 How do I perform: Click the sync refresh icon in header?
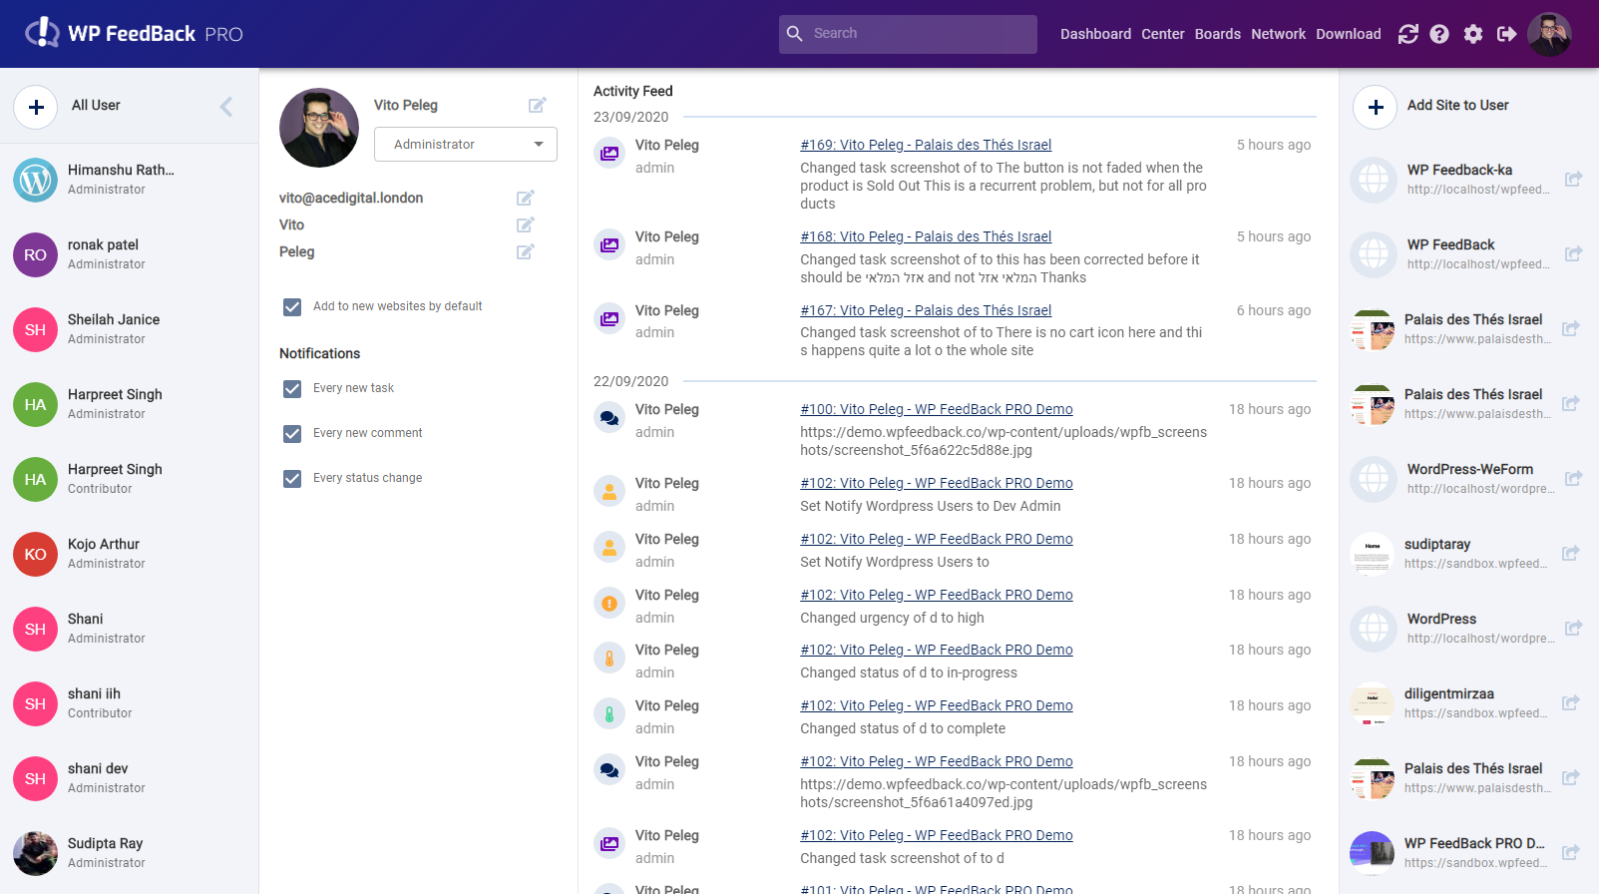click(1407, 34)
